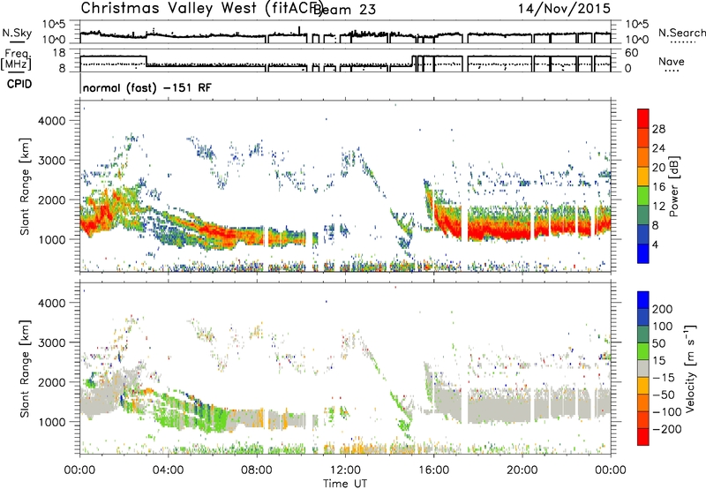Viewport: 706px width, 489px height.
Task: Click the gray band of the velocity colorbar
Action: click(643, 368)
